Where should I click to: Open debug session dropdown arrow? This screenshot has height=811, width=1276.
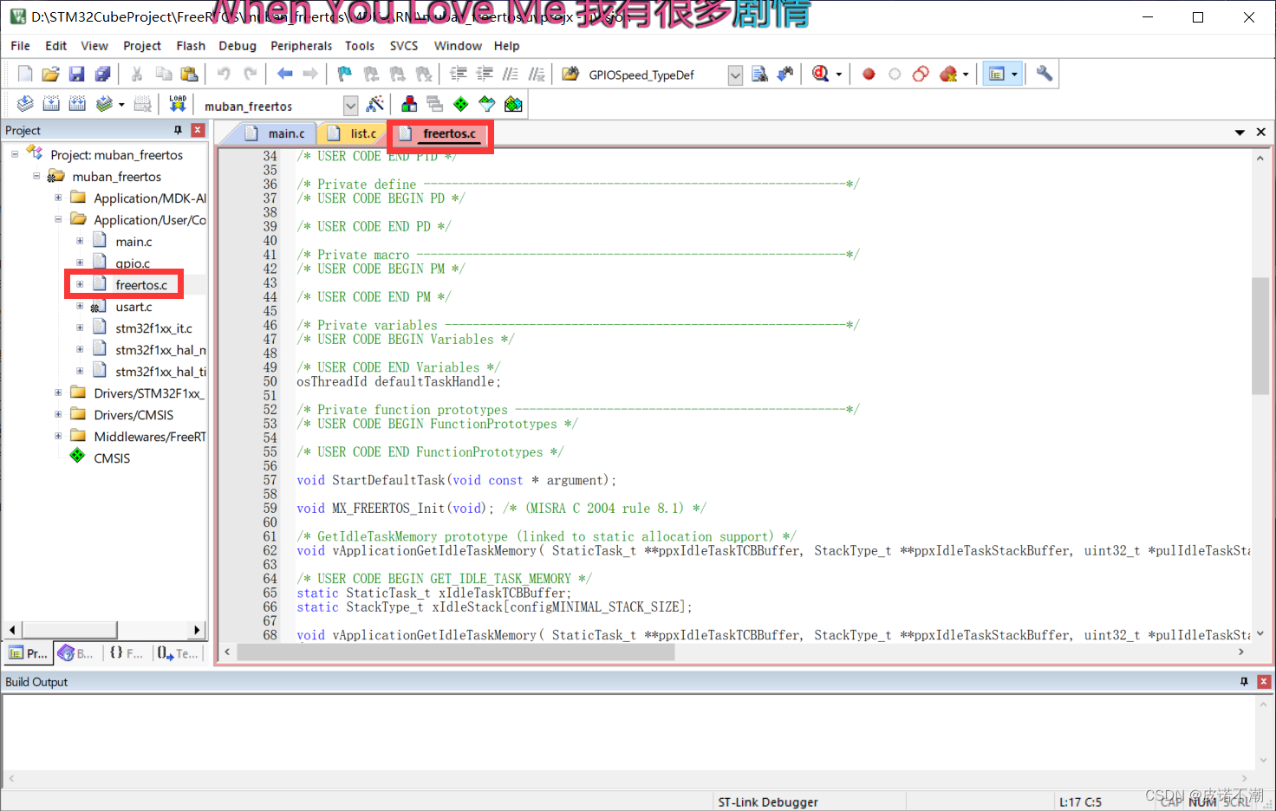coord(838,75)
